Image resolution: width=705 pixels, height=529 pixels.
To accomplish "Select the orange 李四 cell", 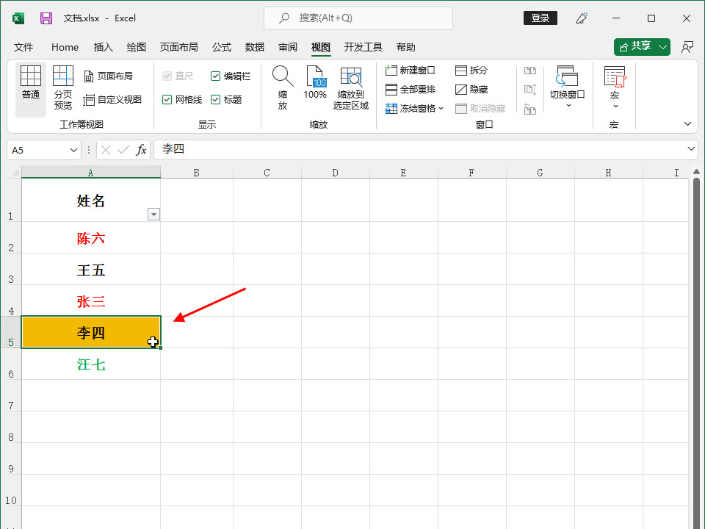I will point(91,332).
